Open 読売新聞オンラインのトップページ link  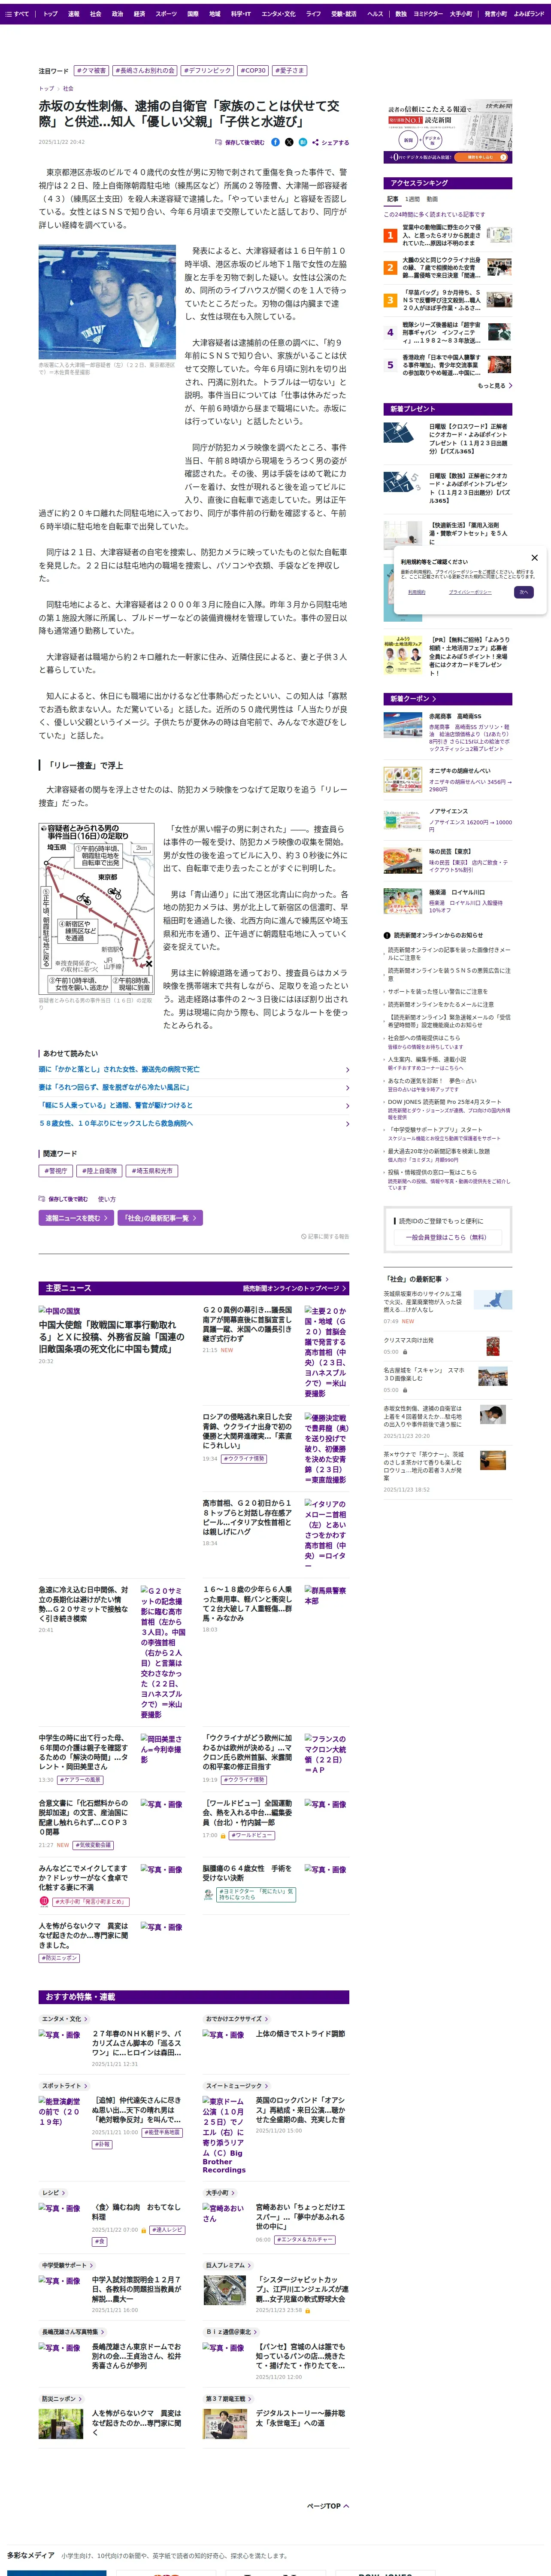[x=294, y=1289]
